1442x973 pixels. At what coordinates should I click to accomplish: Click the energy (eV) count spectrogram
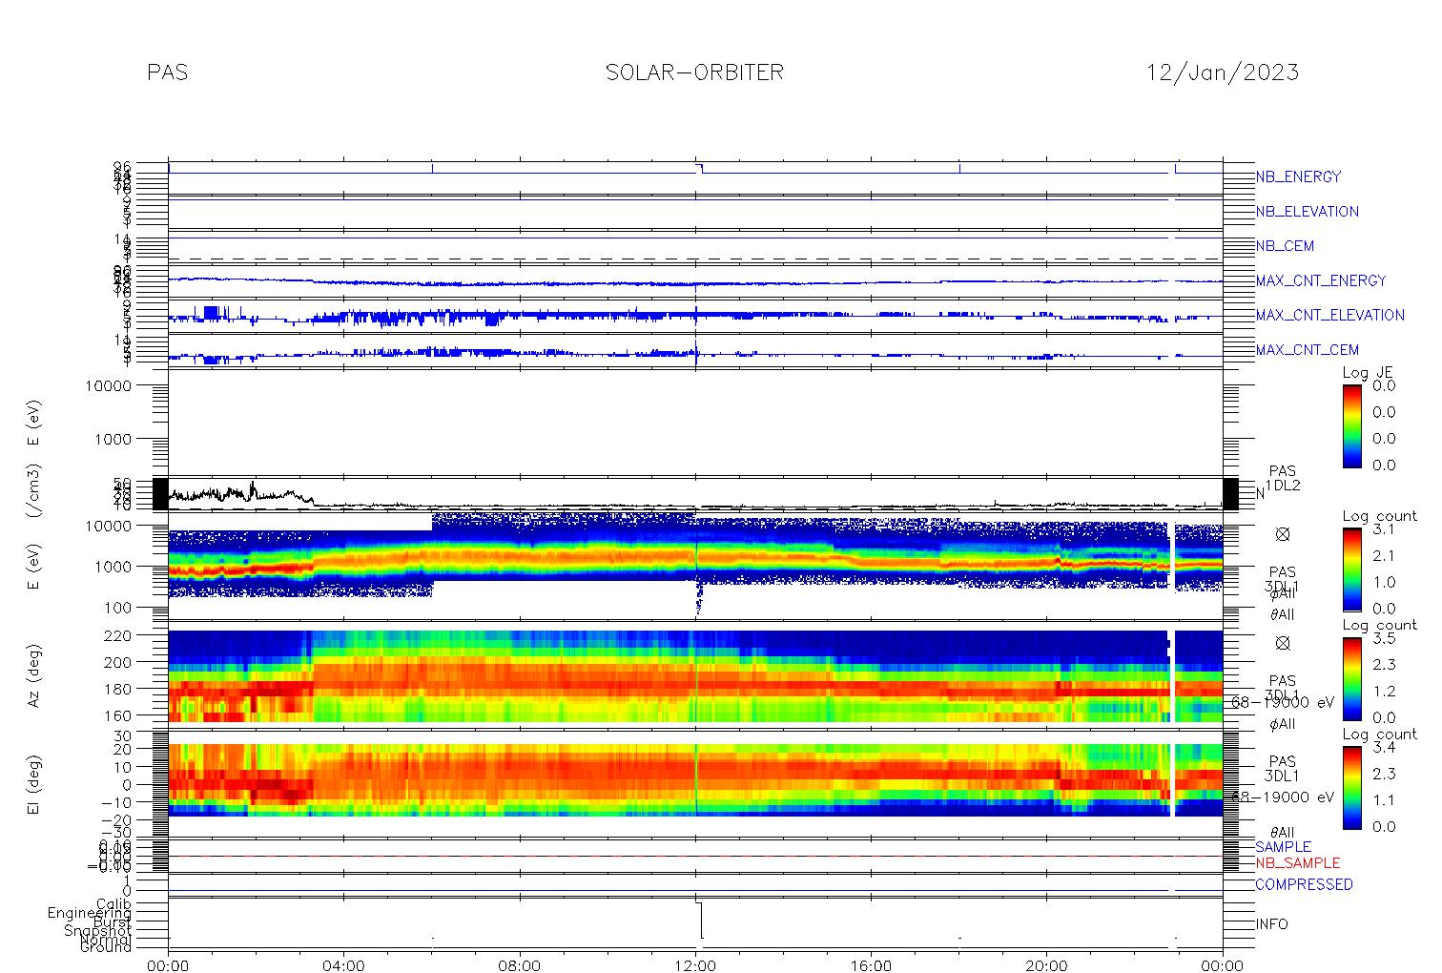coord(695,569)
